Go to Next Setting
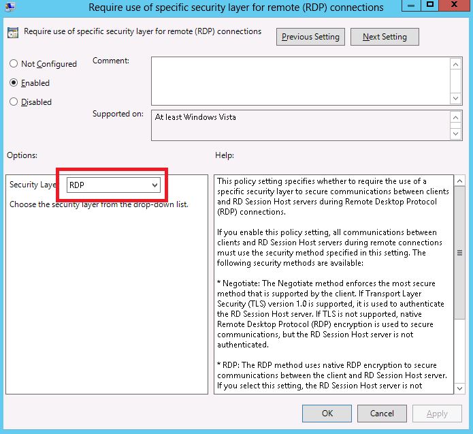 pyautogui.click(x=385, y=37)
